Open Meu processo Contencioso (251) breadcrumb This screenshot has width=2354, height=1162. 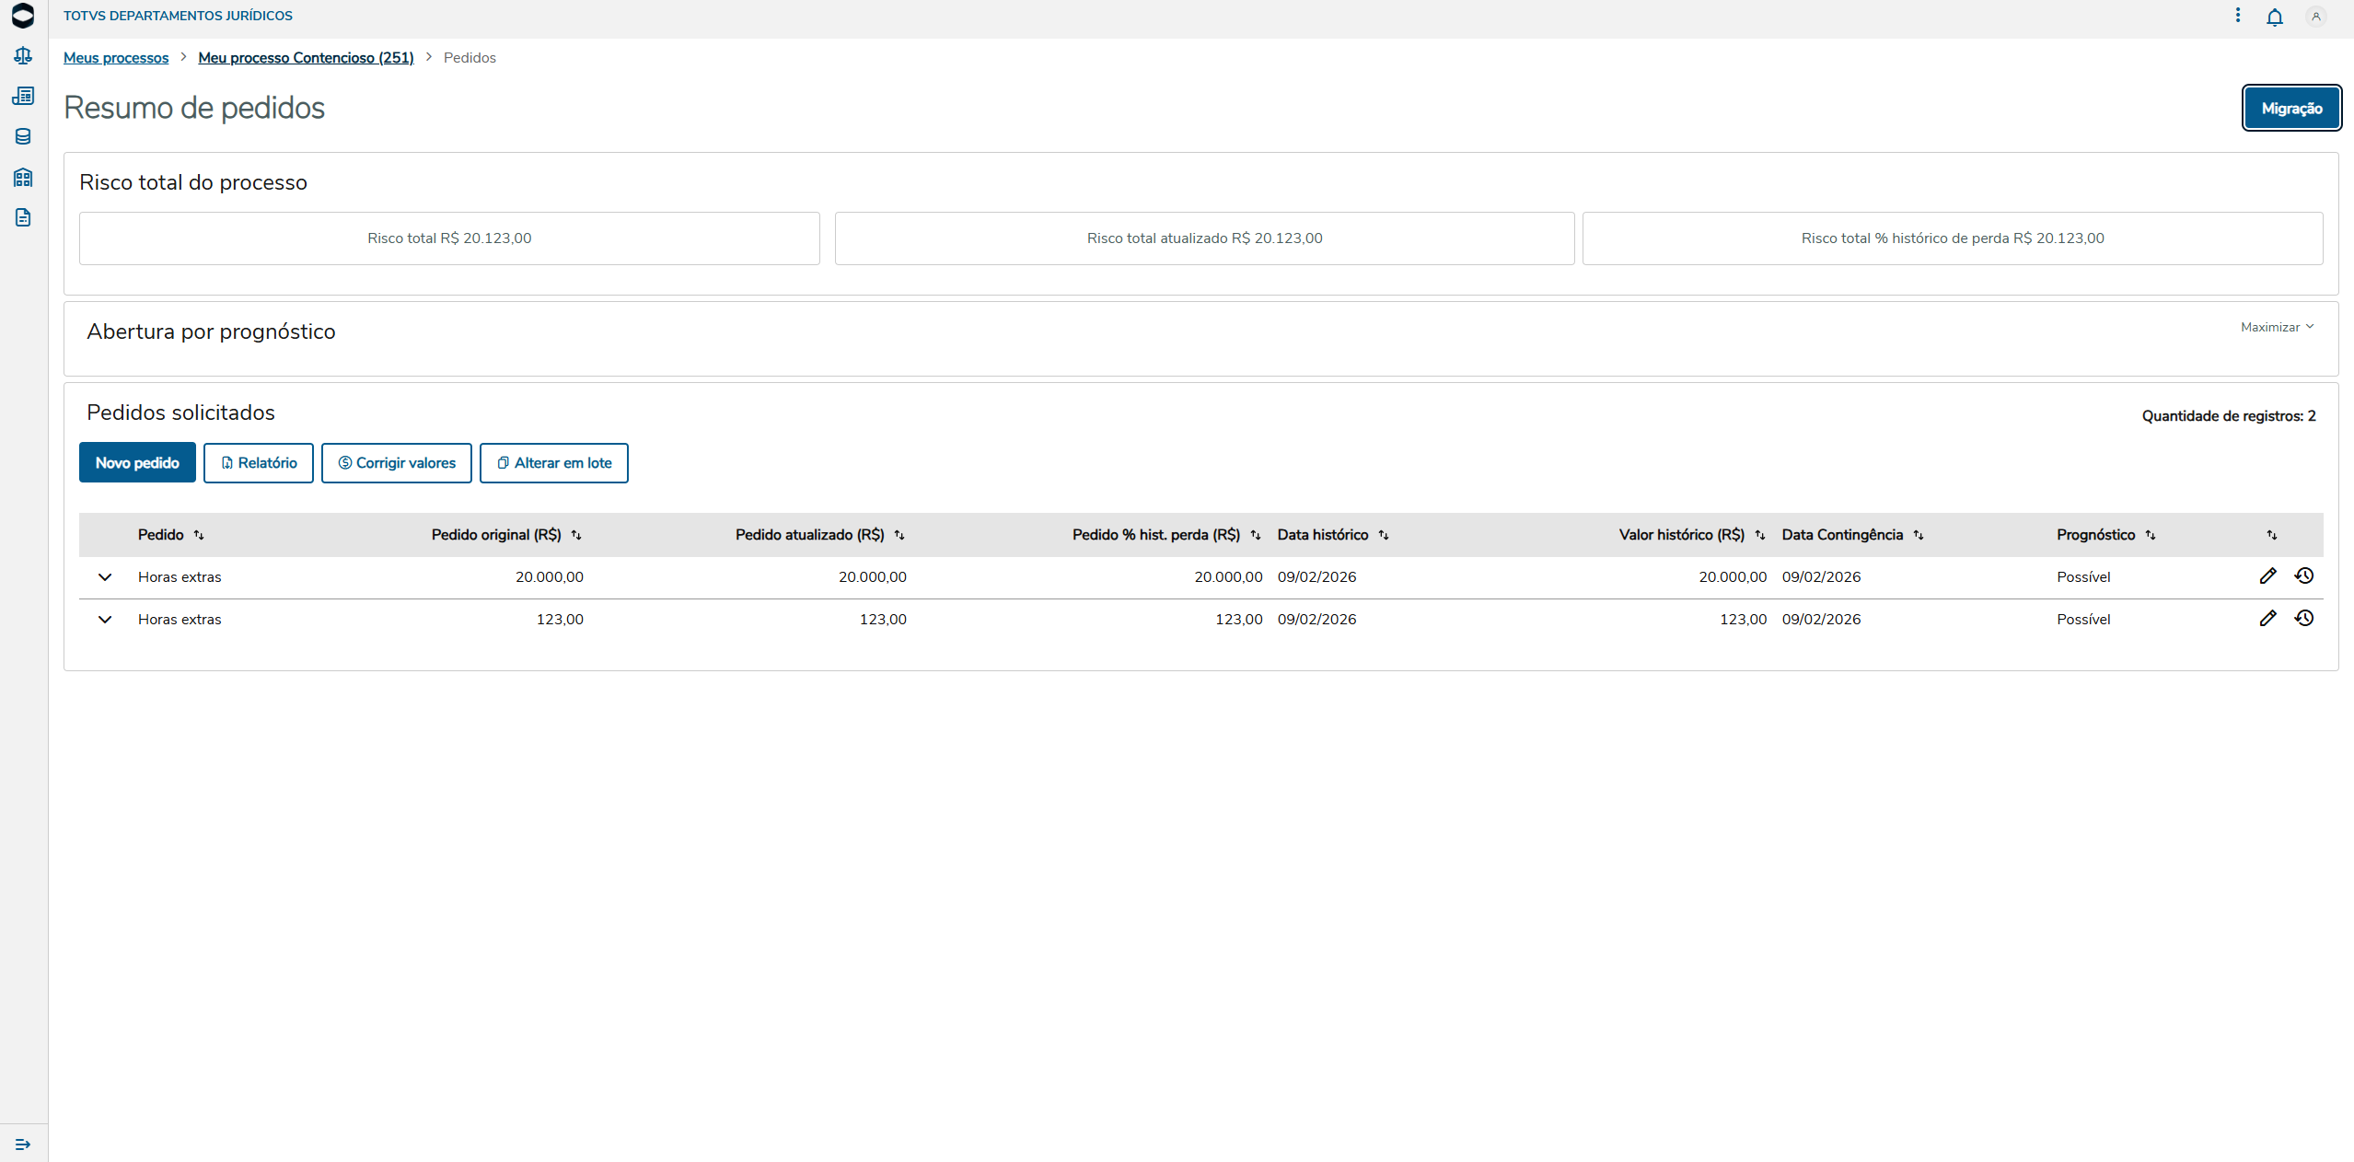tap(306, 58)
